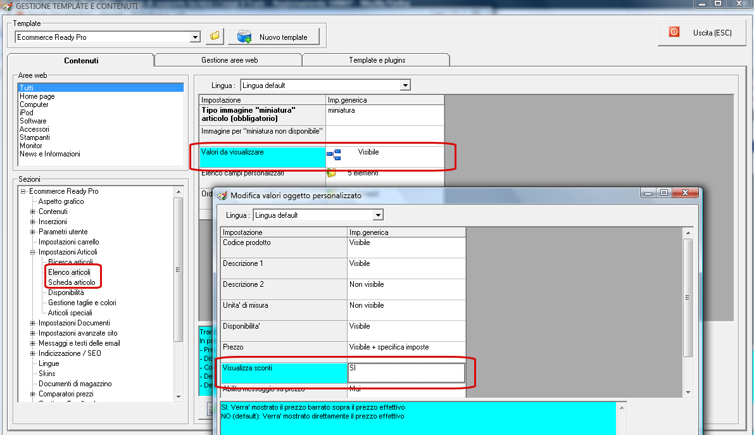Expand the Contenuti tree node
Screen dimensions: 754x435
(33, 211)
